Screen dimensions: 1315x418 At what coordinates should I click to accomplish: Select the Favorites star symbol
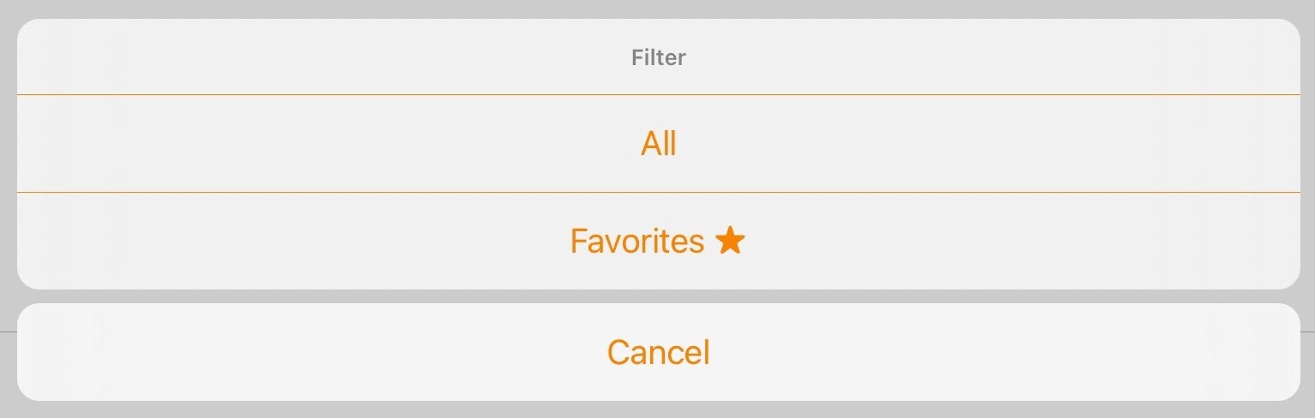[x=729, y=241]
